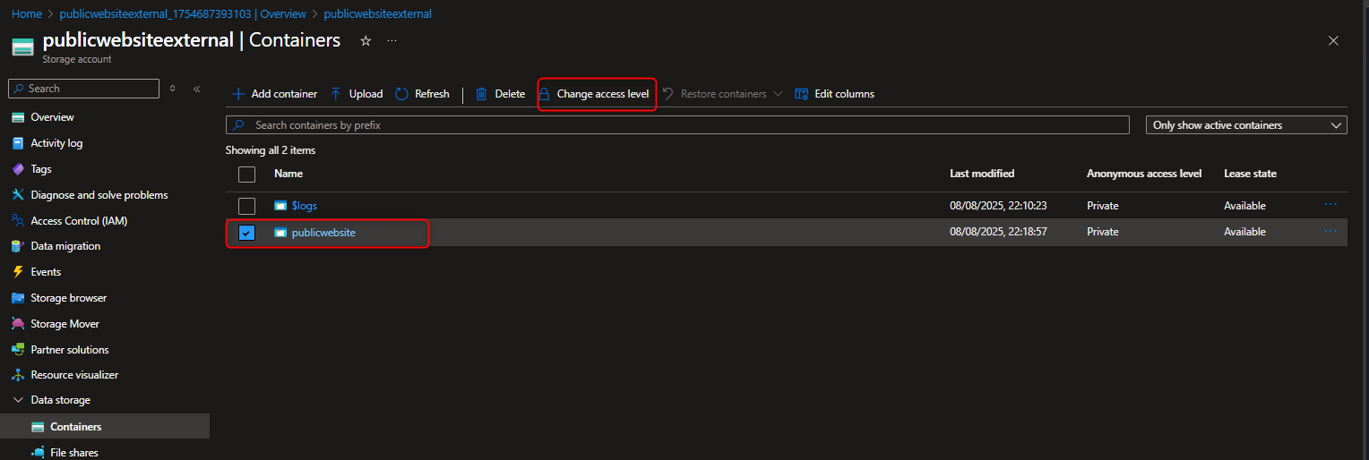Click the Upload arrow icon
The image size is (1369, 460).
336,94
